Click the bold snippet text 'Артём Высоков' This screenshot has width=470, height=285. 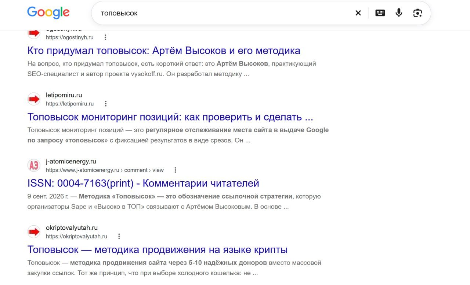coord(242,64)
